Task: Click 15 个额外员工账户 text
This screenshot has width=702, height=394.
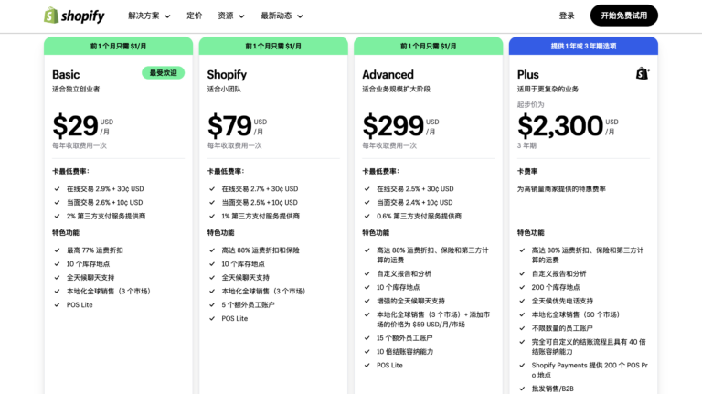Action: point(404,338)
